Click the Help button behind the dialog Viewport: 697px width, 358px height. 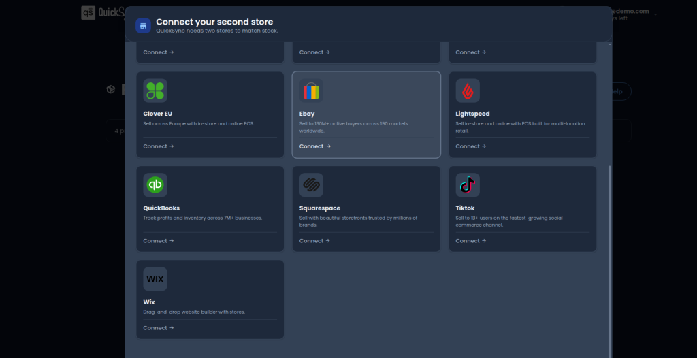point(621,91)
